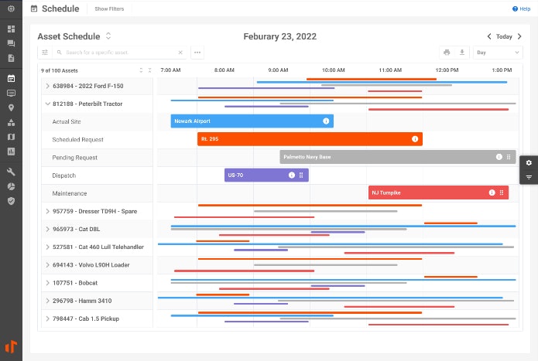Click the print schedule icon
Viewport: 538px width, 361px height.
pos(446,53)
